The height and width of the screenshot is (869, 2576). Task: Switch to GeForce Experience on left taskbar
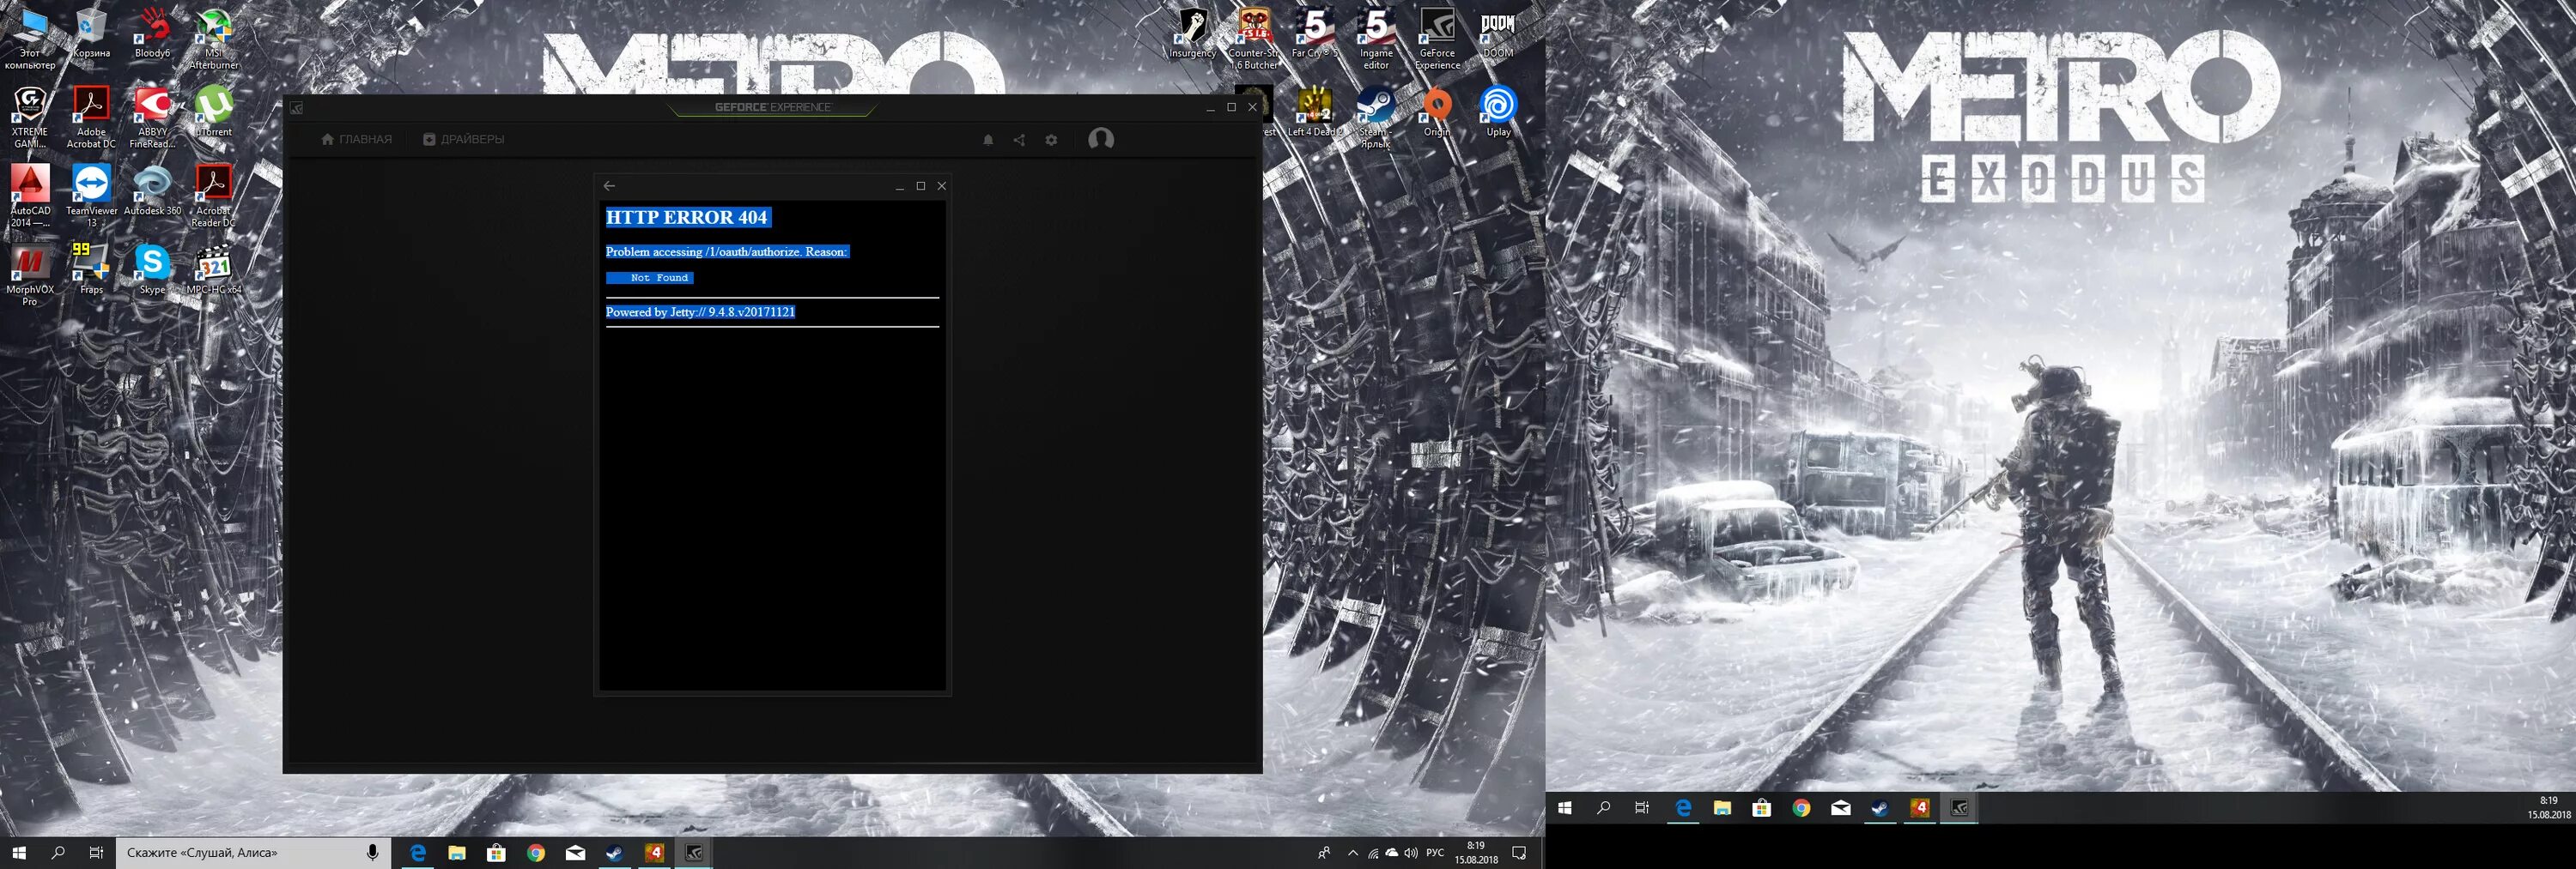[694, 853]
